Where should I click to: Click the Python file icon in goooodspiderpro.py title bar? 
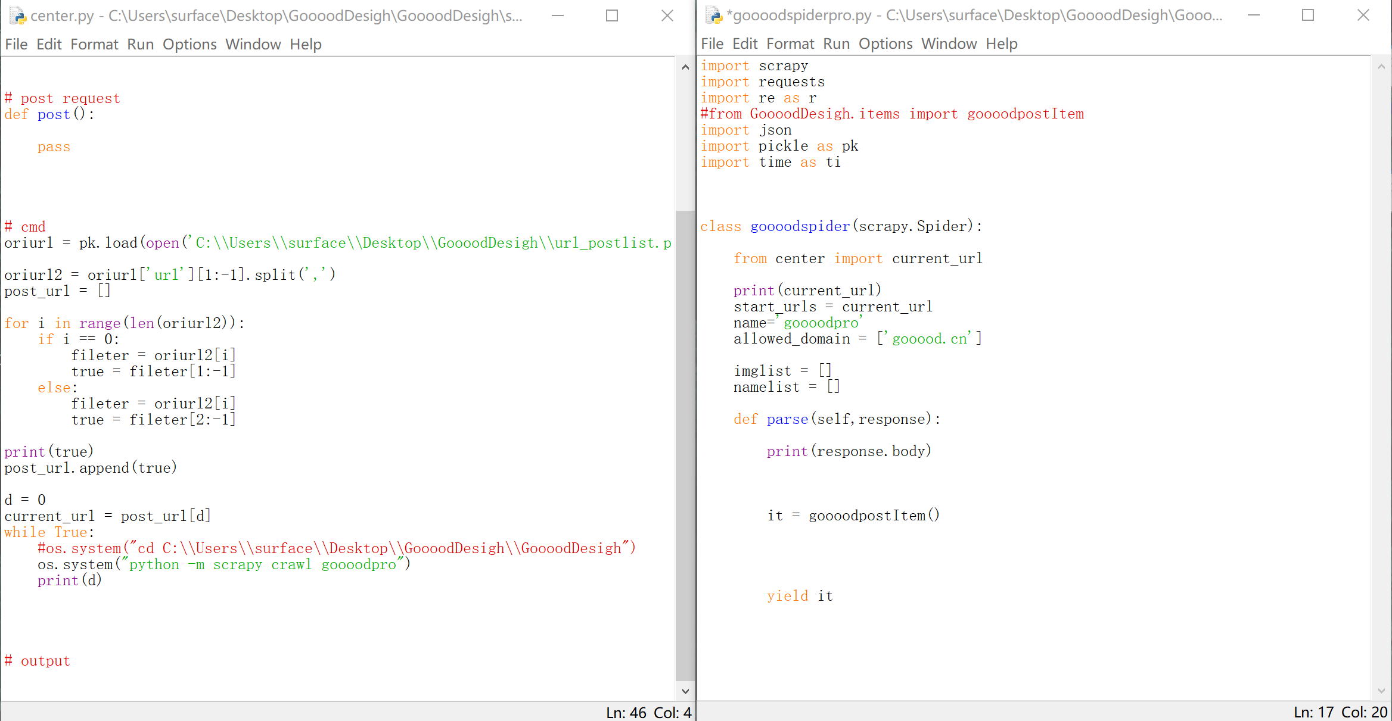713,15
